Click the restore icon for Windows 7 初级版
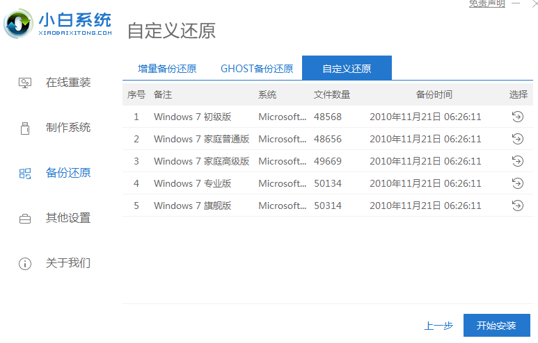This screenshot has height=343, width=538. pos(517,117)
